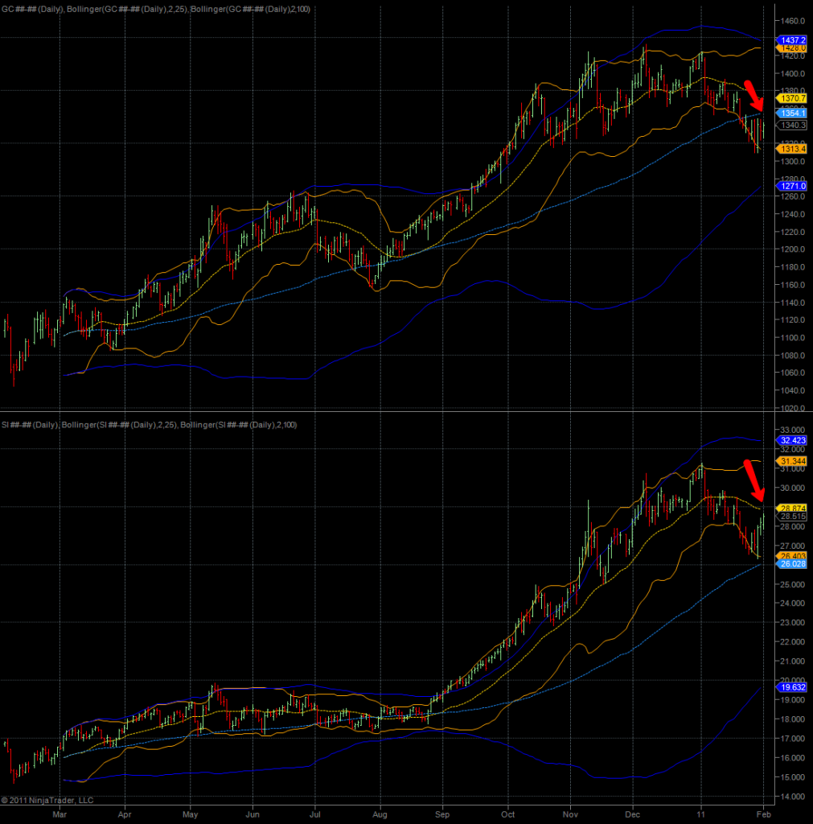
Task: Click the 1354.1 blue midline price marker
Action: (x=793, y=114)
